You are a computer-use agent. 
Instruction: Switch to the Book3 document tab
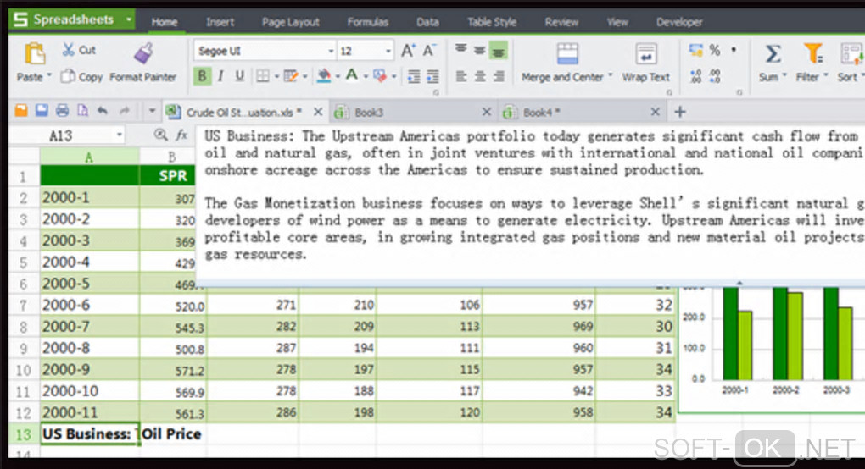tap(369, 112)
